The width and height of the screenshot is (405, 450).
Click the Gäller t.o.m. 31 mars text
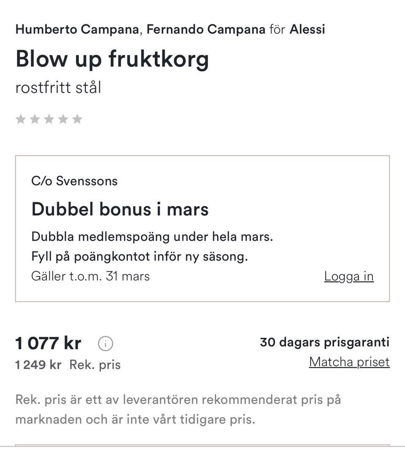tap(90, 276)
